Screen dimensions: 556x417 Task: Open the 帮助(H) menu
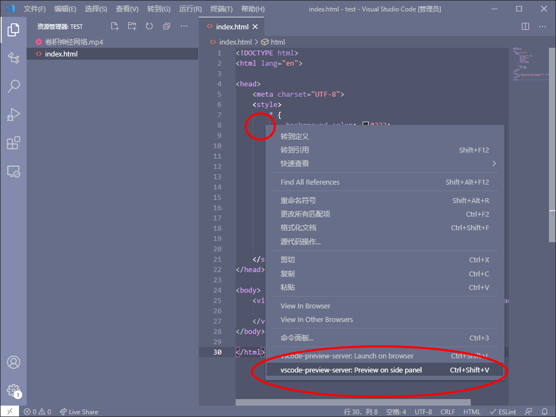[x=252, y=9]
